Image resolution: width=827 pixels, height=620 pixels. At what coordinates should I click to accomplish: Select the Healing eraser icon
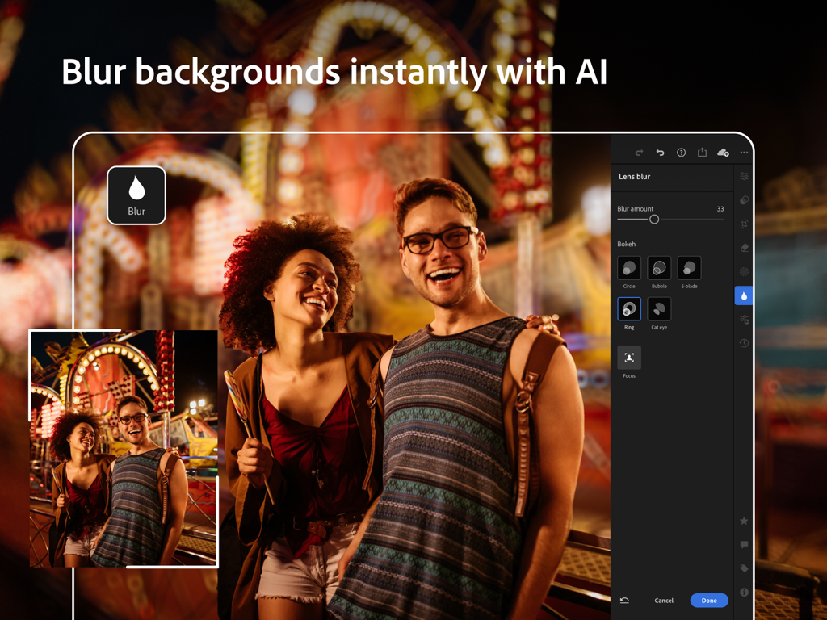pyautogui.click(x=743, y=247)
